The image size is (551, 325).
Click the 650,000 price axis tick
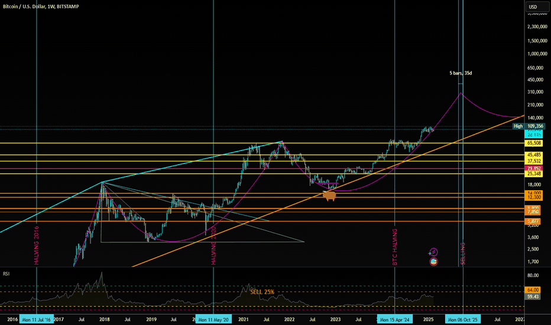(535, 68)
